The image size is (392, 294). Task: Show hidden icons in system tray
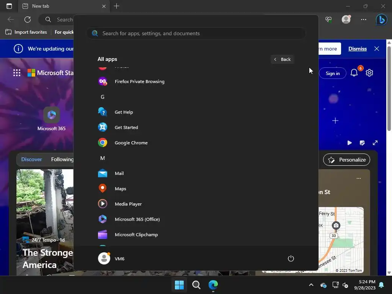311,285
